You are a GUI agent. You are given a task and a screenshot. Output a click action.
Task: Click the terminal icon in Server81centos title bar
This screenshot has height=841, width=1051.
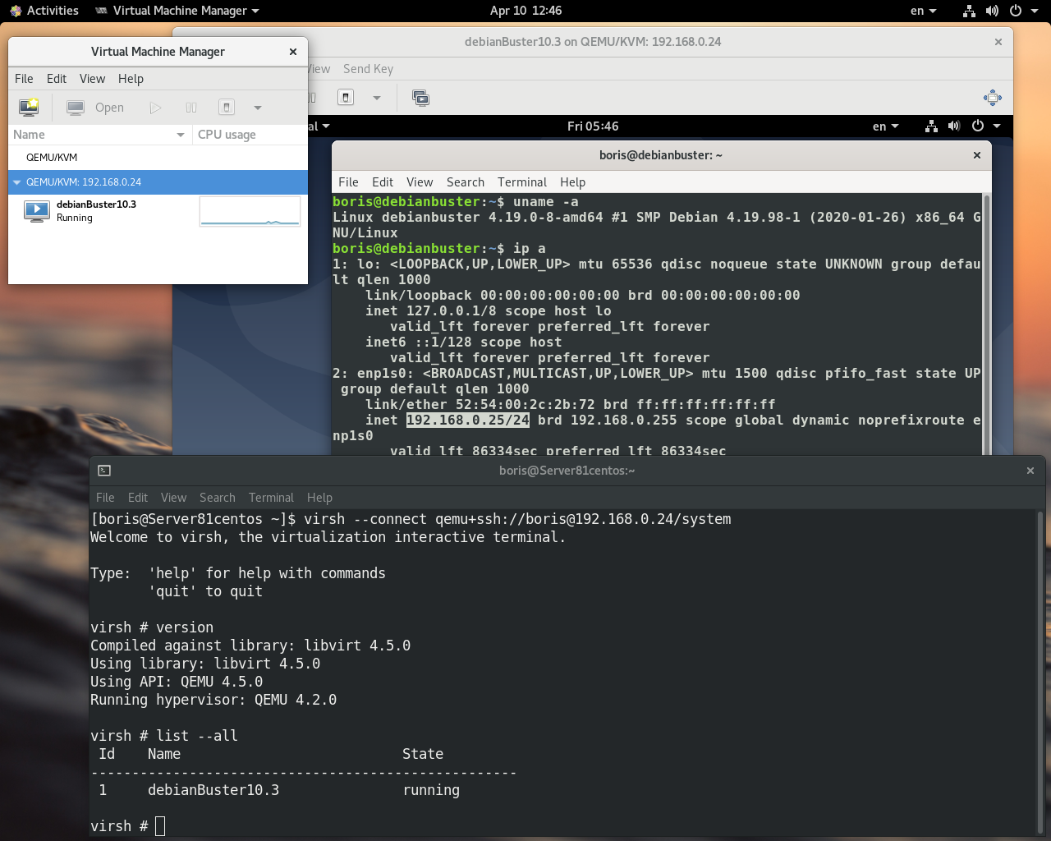coord(103,471)
